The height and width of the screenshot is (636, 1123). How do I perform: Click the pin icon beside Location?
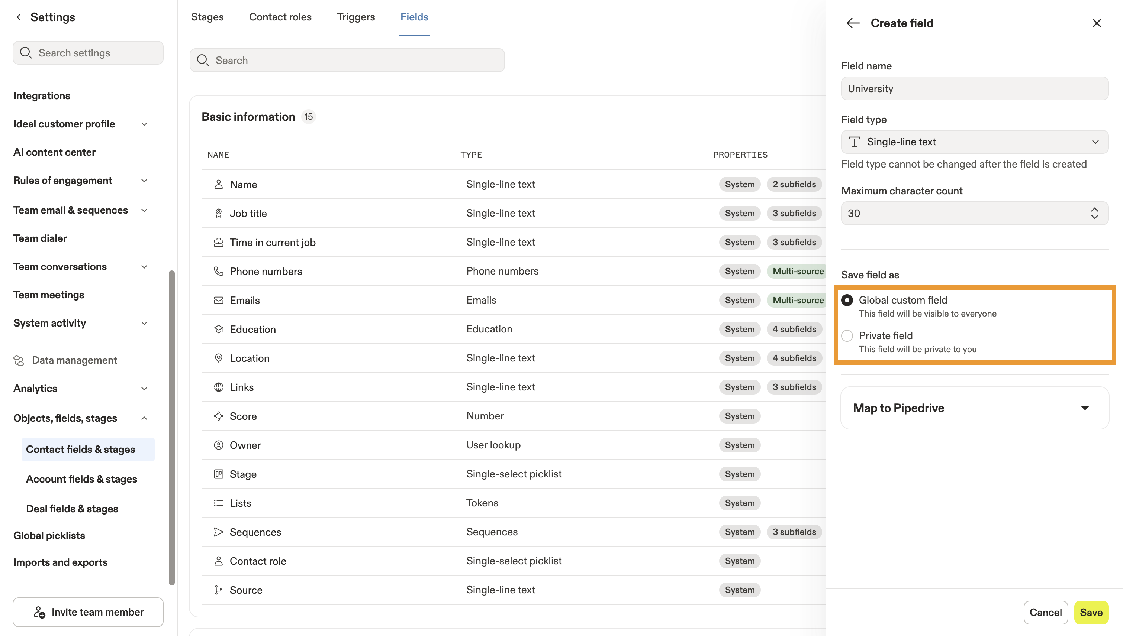click(x=219, y=358)
